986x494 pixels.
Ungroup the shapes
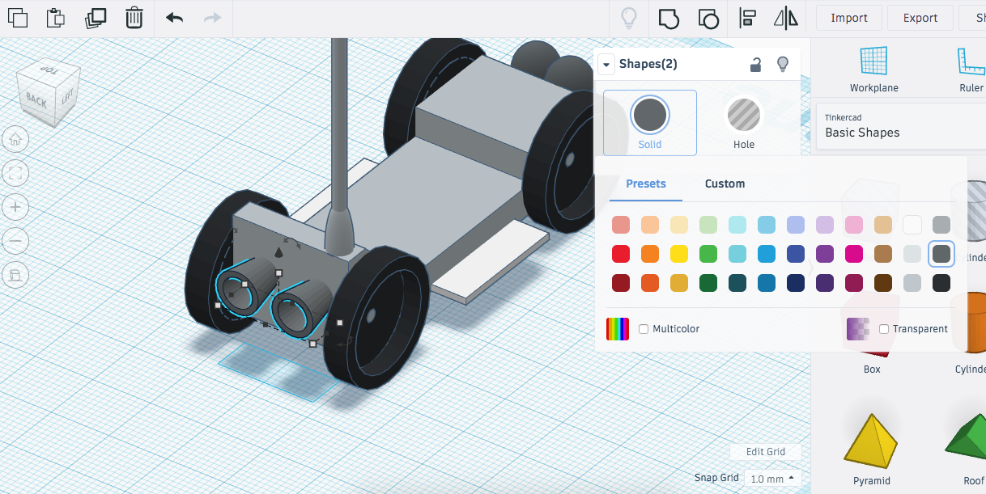pos(708,18)
